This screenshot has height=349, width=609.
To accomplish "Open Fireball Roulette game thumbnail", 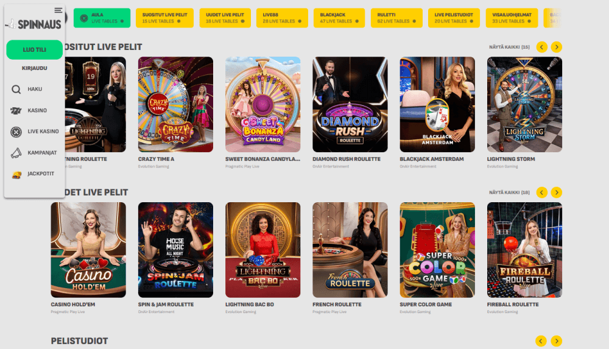I will point(524,250).
